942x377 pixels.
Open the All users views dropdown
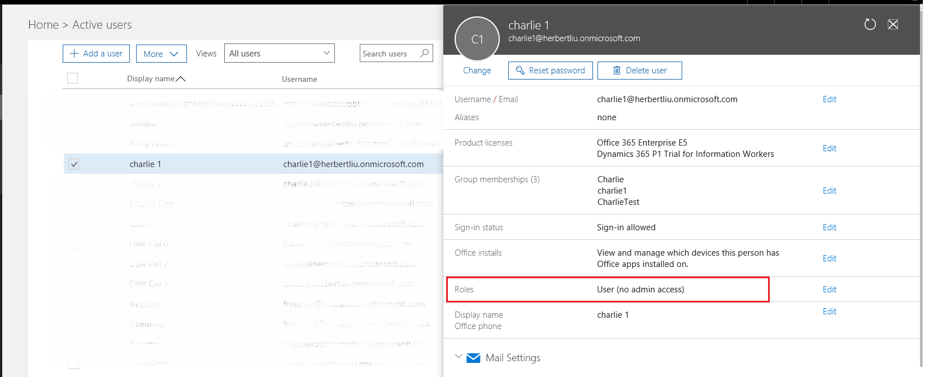[x=280, y=53]
